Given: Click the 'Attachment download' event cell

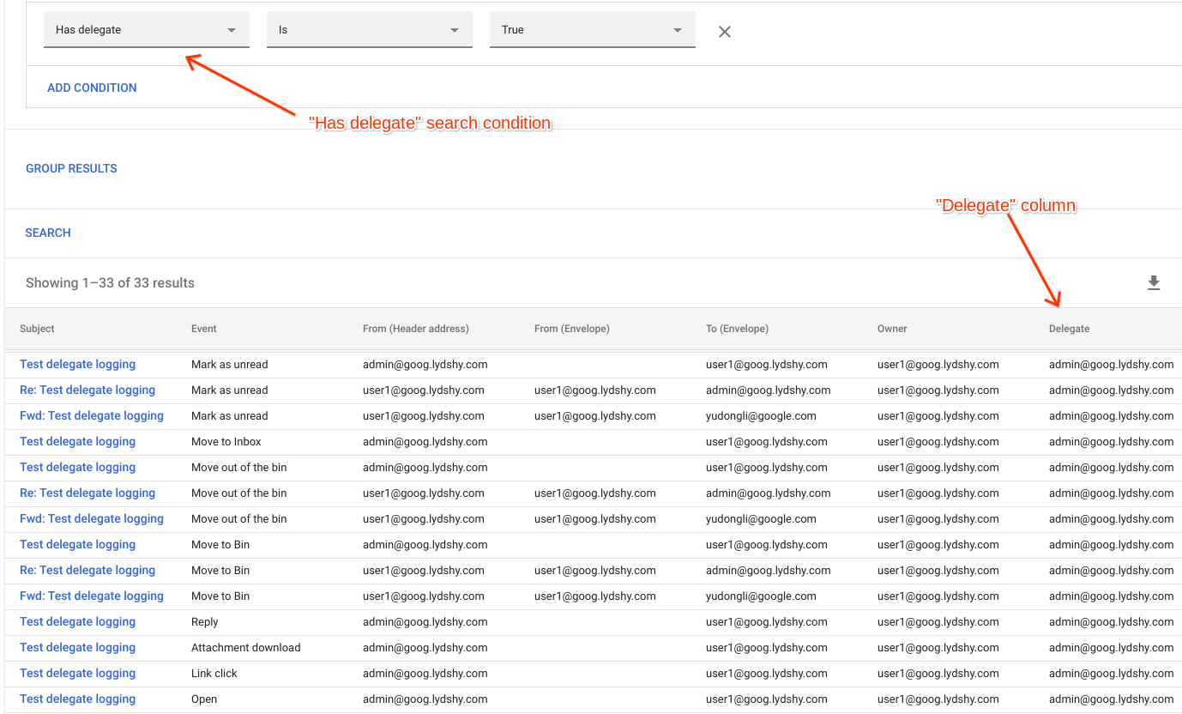Looking at the screenshot, I should [246, 648].
